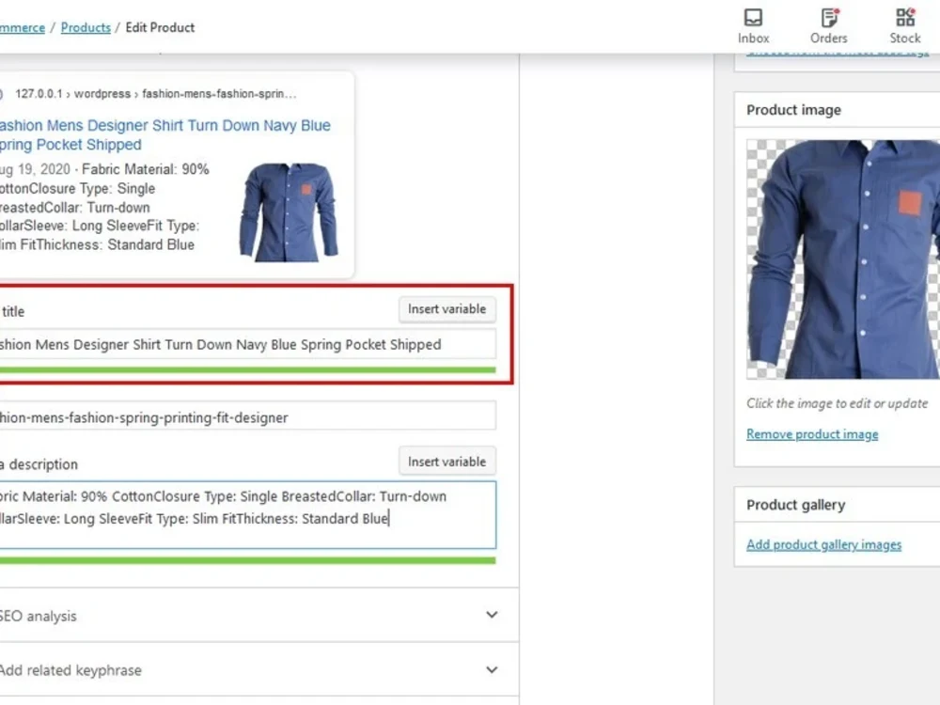
Task: Click the Product gallery panel heading
Action: [x=795, y=505]
